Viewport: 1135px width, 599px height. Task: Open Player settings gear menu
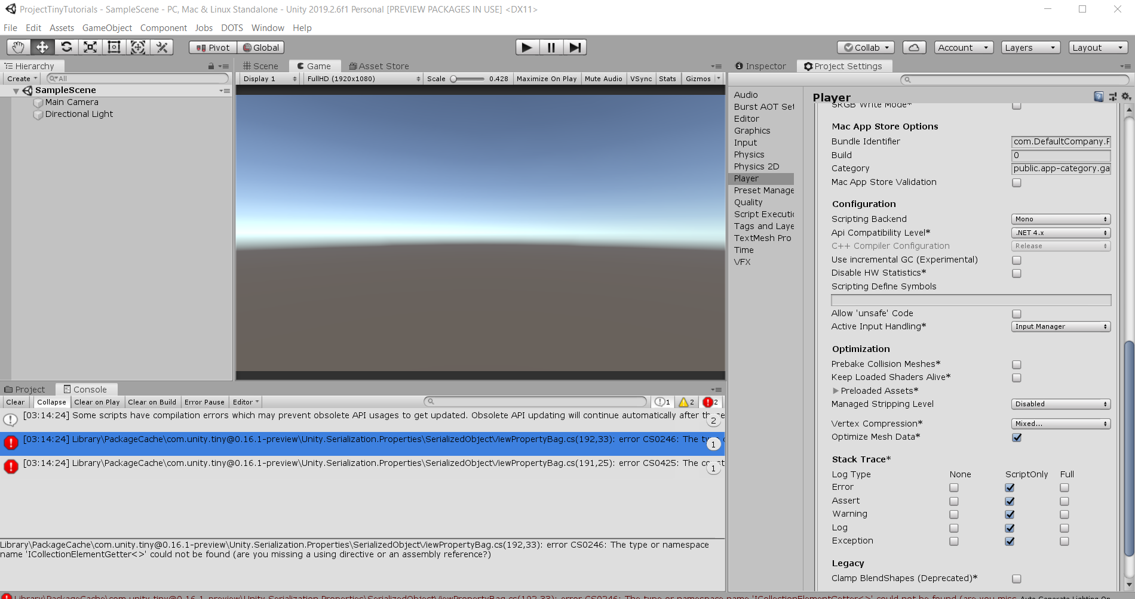pyautogui.click(x=1126, y=97)
